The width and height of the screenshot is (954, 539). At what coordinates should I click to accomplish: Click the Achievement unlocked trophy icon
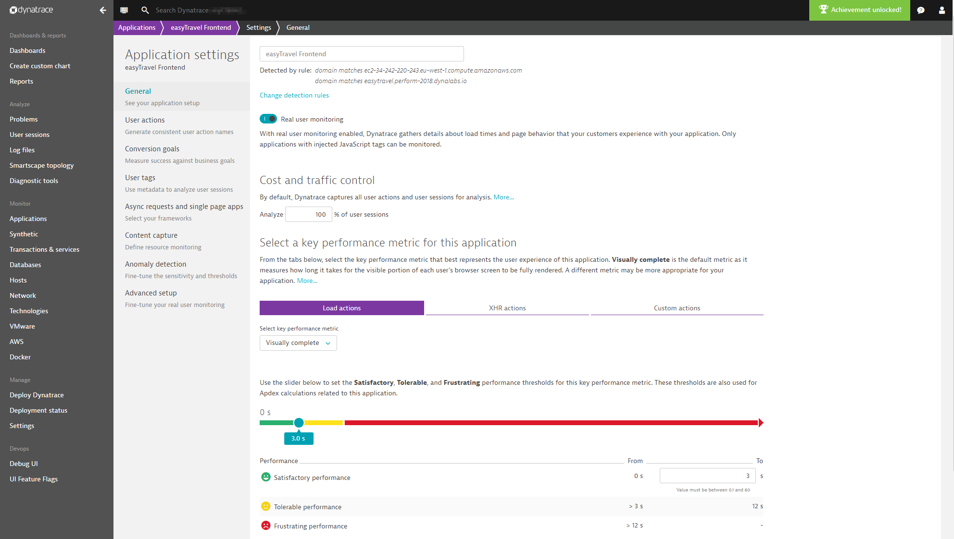coord(823,10)
